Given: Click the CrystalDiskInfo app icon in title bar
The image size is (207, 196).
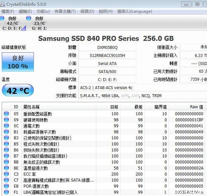Looking at the screenshot, I should tap(2, 4).
